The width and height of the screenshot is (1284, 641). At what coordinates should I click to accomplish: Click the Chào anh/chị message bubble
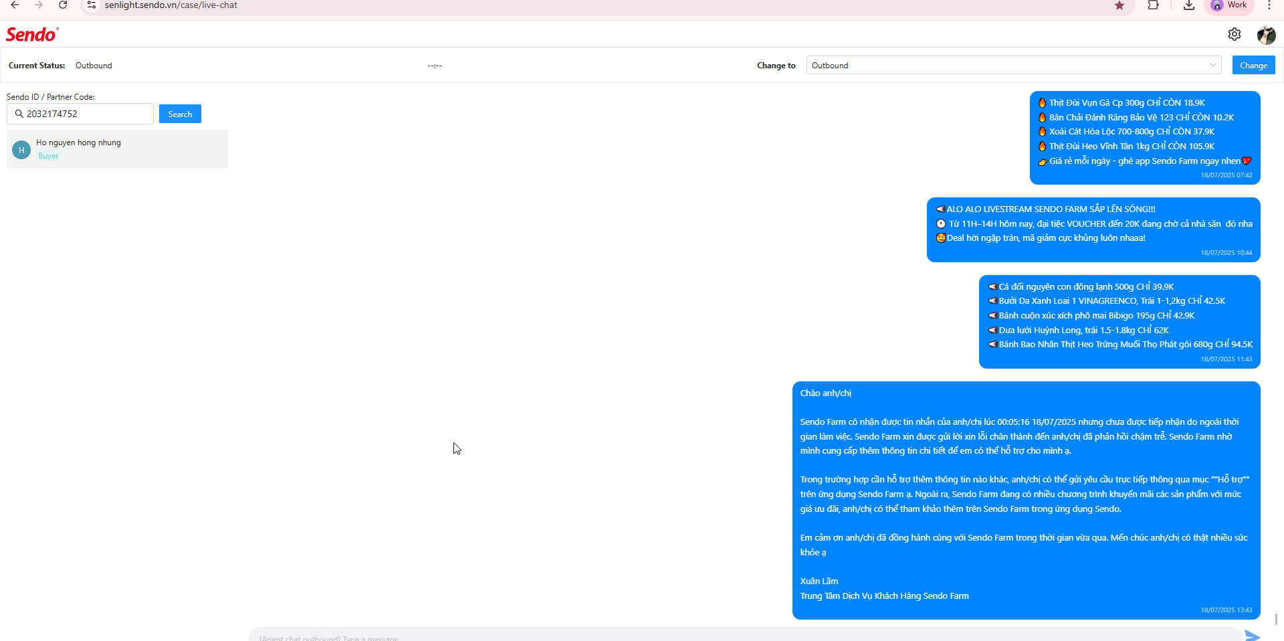click(x=1027, y=500)
